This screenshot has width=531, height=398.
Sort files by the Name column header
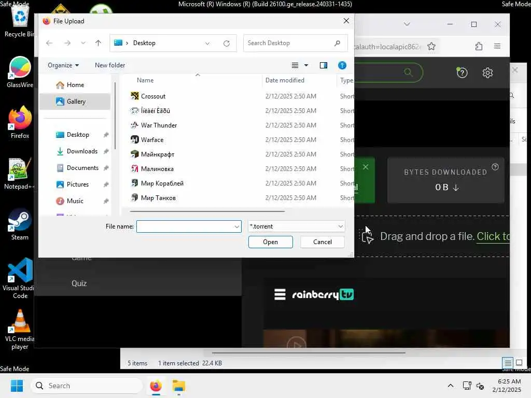[x=145, y=80]
